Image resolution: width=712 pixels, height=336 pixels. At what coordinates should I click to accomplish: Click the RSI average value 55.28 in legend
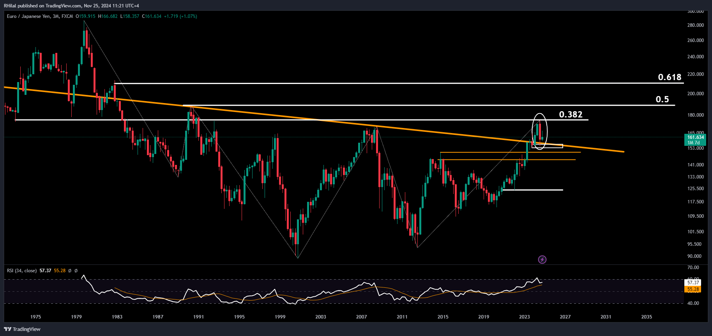[x=60, y=271]
